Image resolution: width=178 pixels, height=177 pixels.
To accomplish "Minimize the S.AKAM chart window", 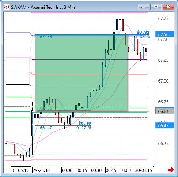I will 144,7.
